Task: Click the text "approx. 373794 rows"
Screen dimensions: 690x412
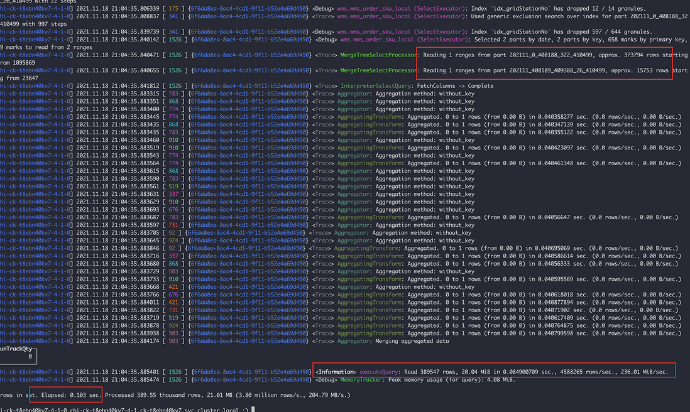Action: (628, 55)
